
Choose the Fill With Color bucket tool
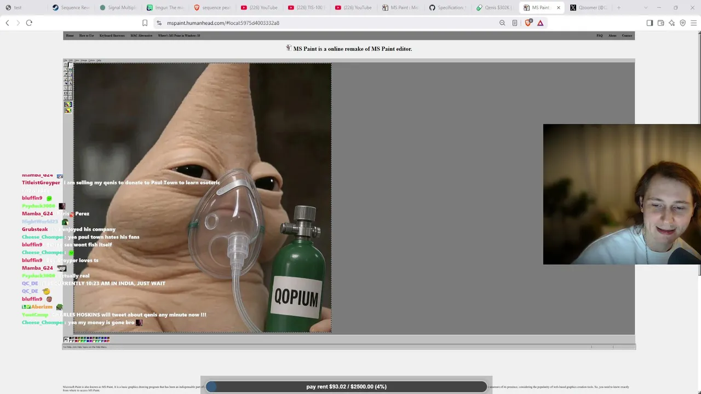coord(71,69)
